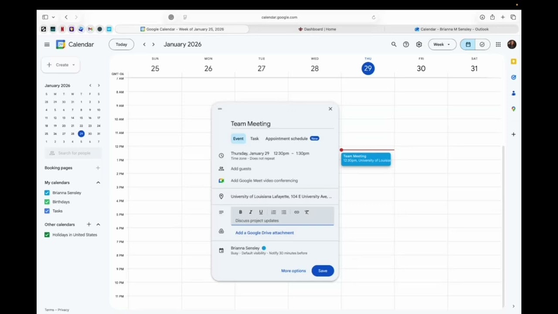Add other calendars plus icon

coord(89,224)
